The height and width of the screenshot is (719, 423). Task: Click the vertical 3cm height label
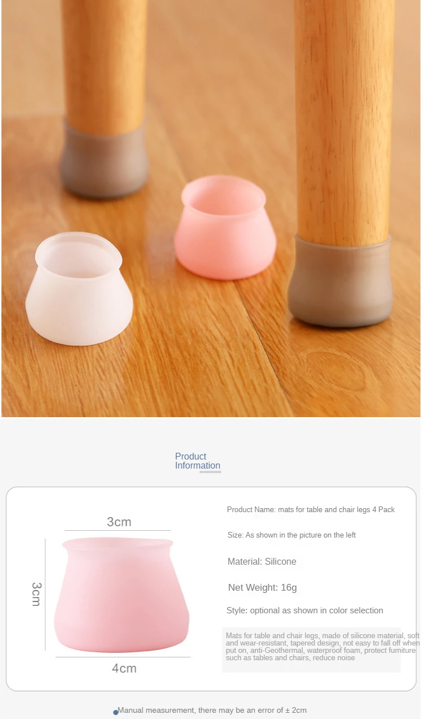tap(36, 594)
